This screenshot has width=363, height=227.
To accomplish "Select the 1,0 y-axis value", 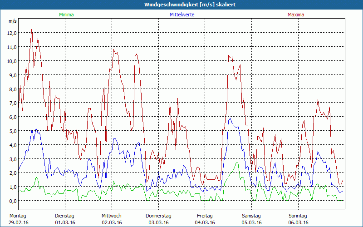I will 13,187.
